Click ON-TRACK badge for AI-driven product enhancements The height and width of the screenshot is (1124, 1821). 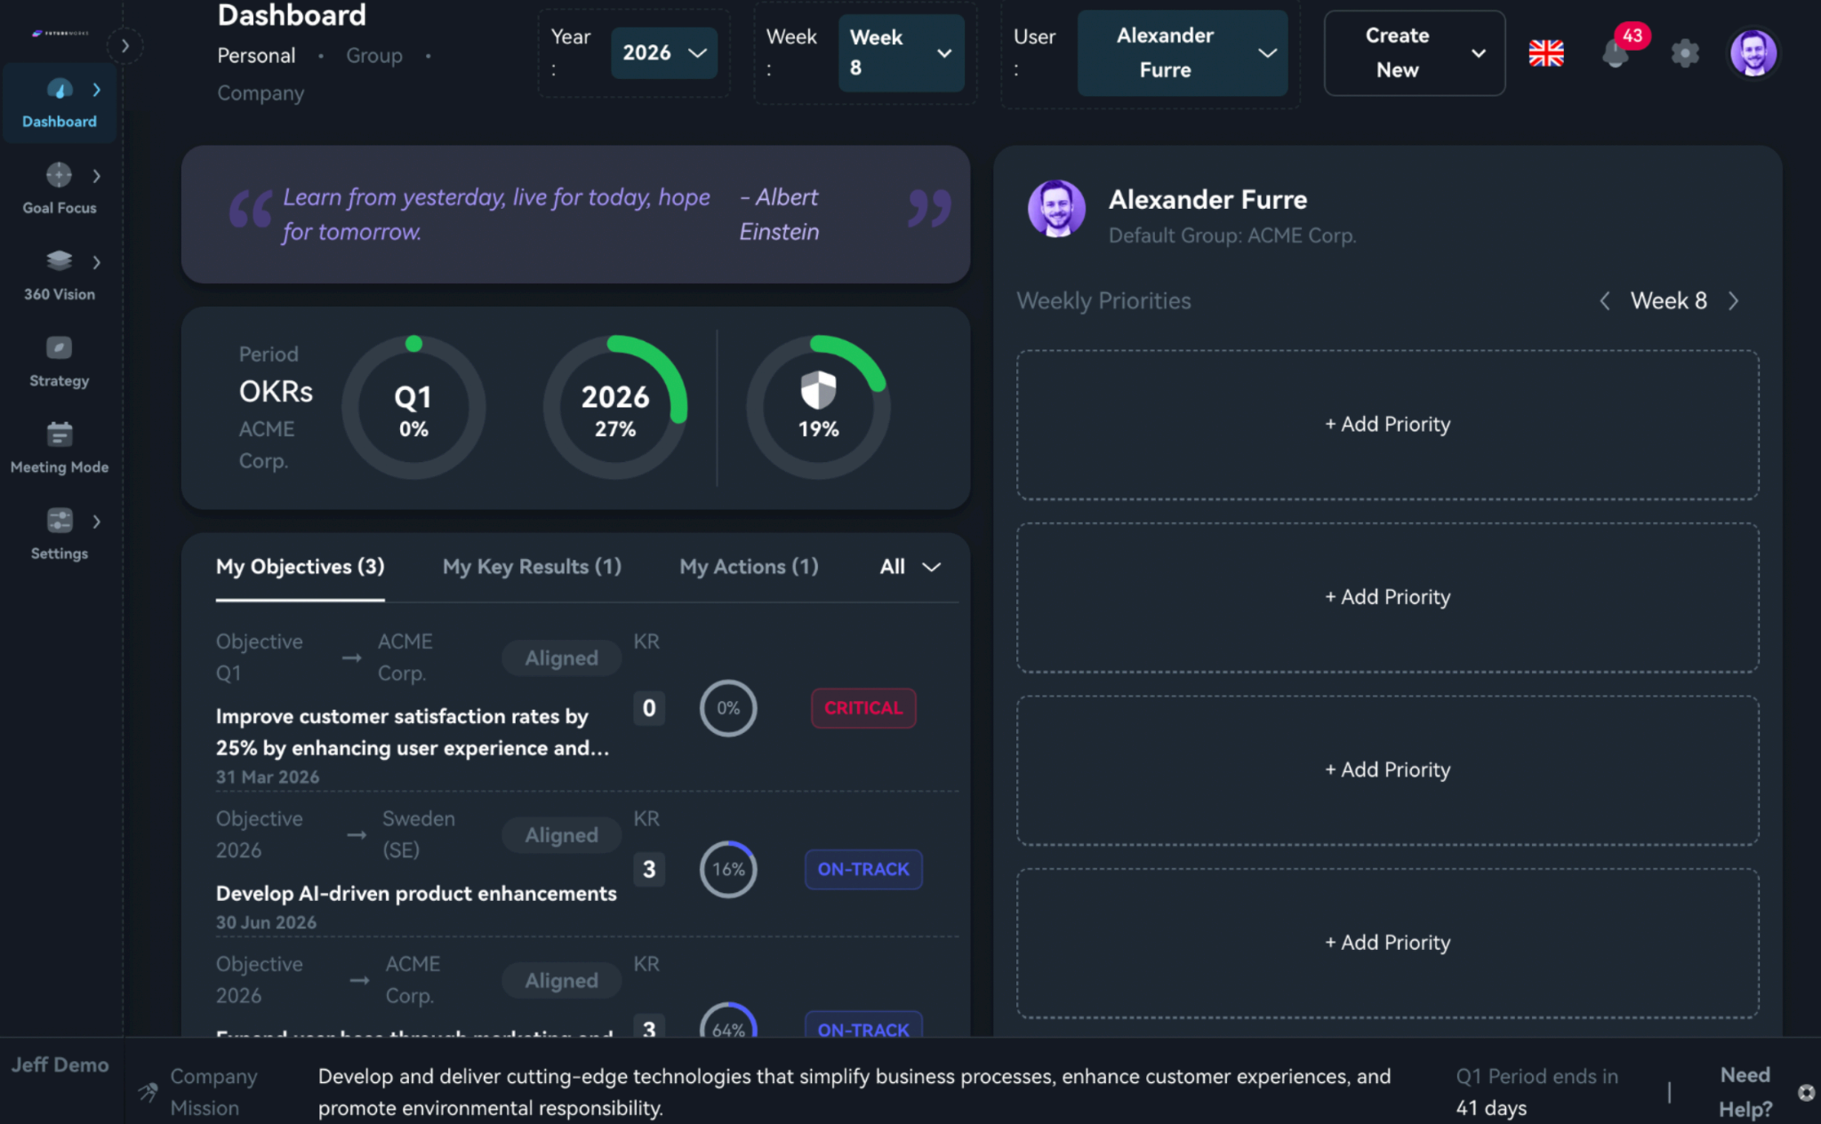tap(863, 869)
